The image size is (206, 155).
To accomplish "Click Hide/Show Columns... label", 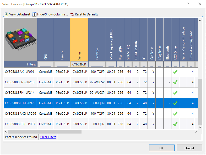I will 53,14.
